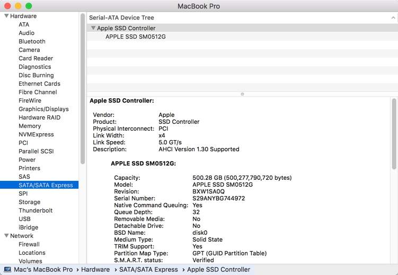The image size is (398, 275).
Task: Open the NVMExpress hardware category
Action: coord(37,134)
